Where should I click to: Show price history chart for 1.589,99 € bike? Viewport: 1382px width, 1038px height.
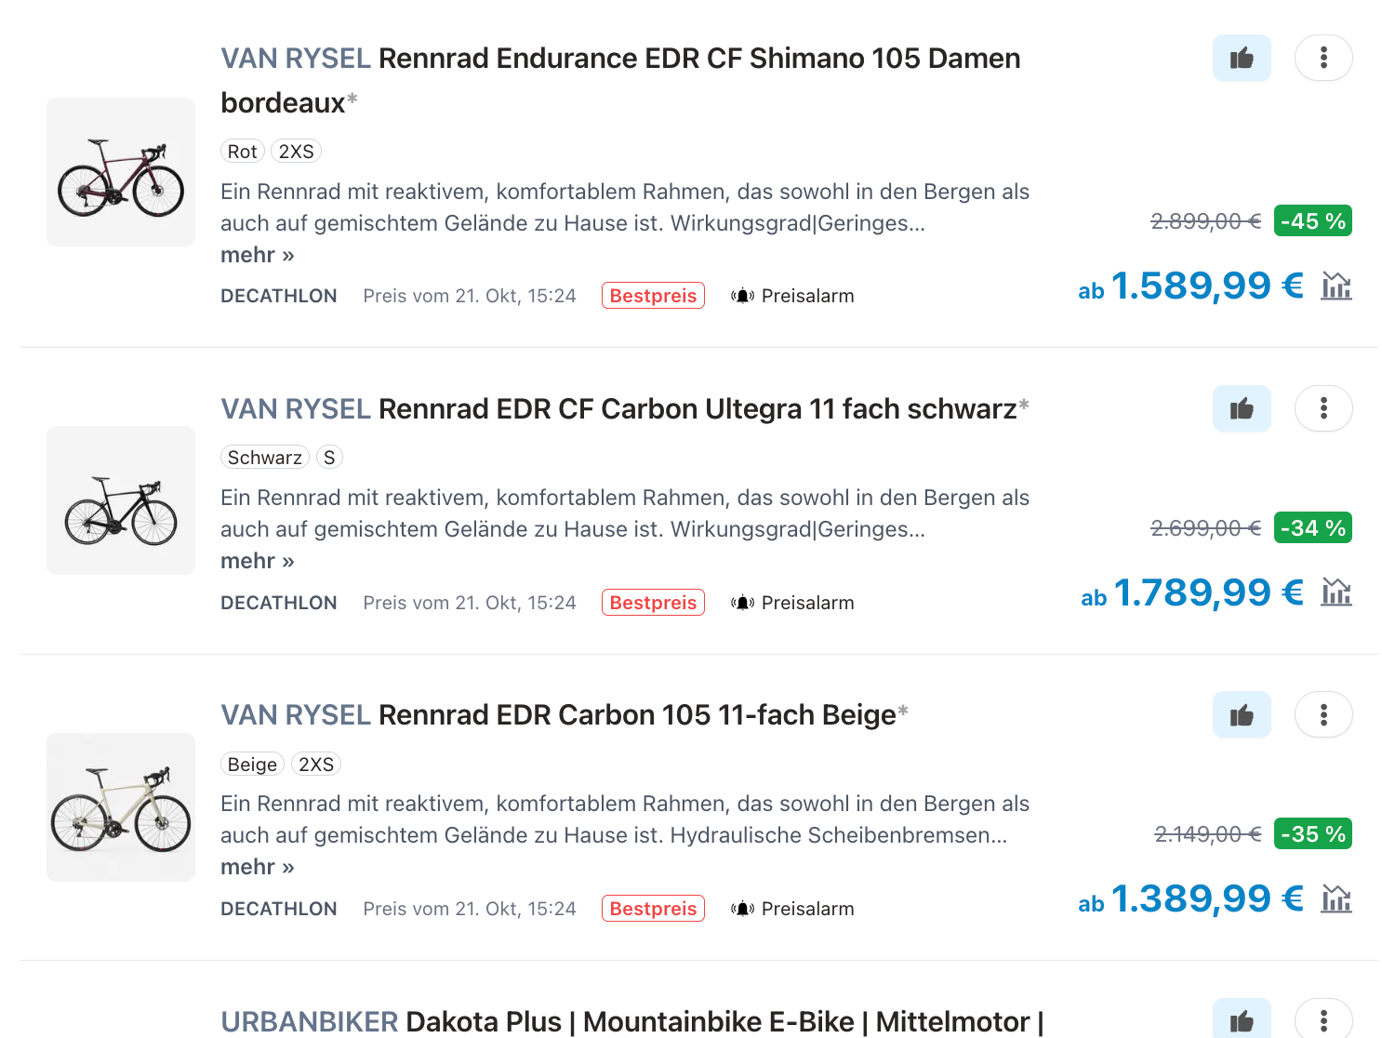(x=1336, y=286)
